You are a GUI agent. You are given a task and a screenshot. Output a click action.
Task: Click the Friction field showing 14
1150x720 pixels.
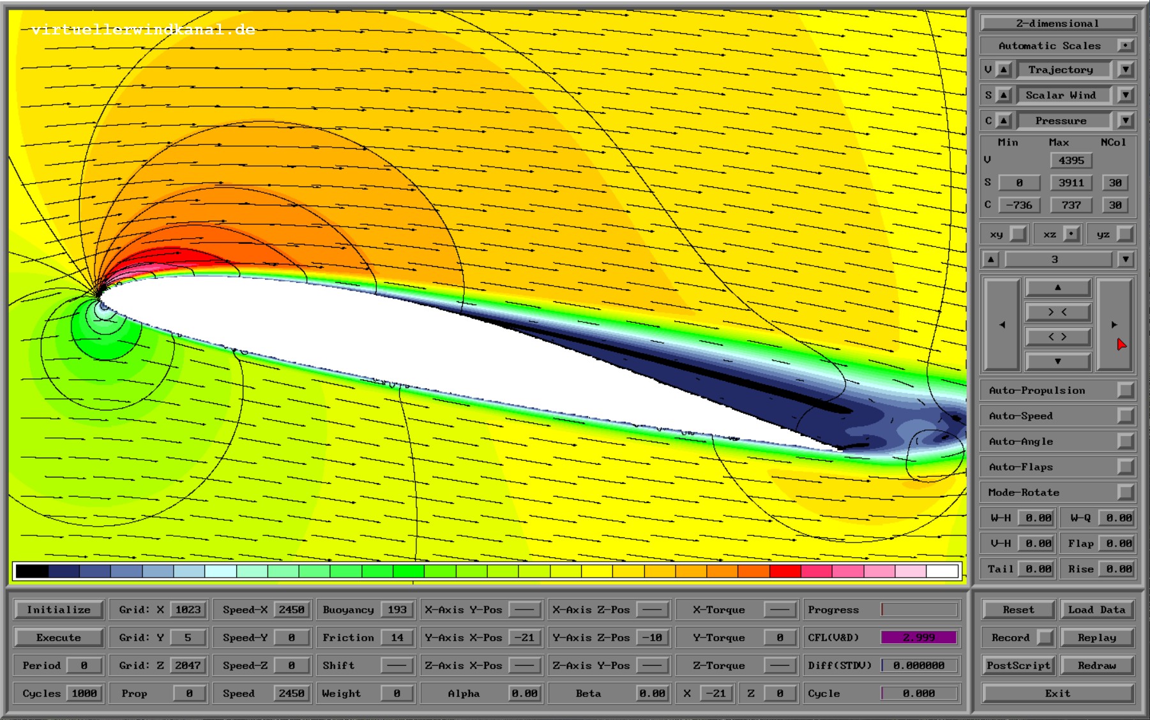click(x=397, y=637)
